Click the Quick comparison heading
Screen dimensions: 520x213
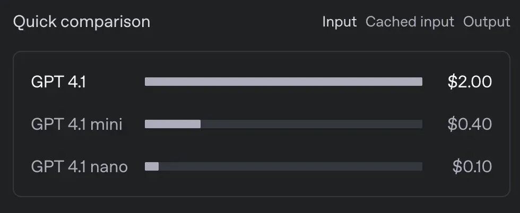[82, 22]
